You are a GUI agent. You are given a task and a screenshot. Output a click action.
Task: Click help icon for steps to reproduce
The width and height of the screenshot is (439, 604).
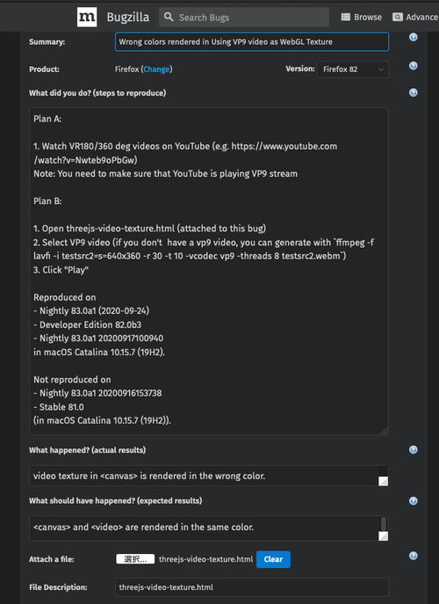click(x=414, y=93)
